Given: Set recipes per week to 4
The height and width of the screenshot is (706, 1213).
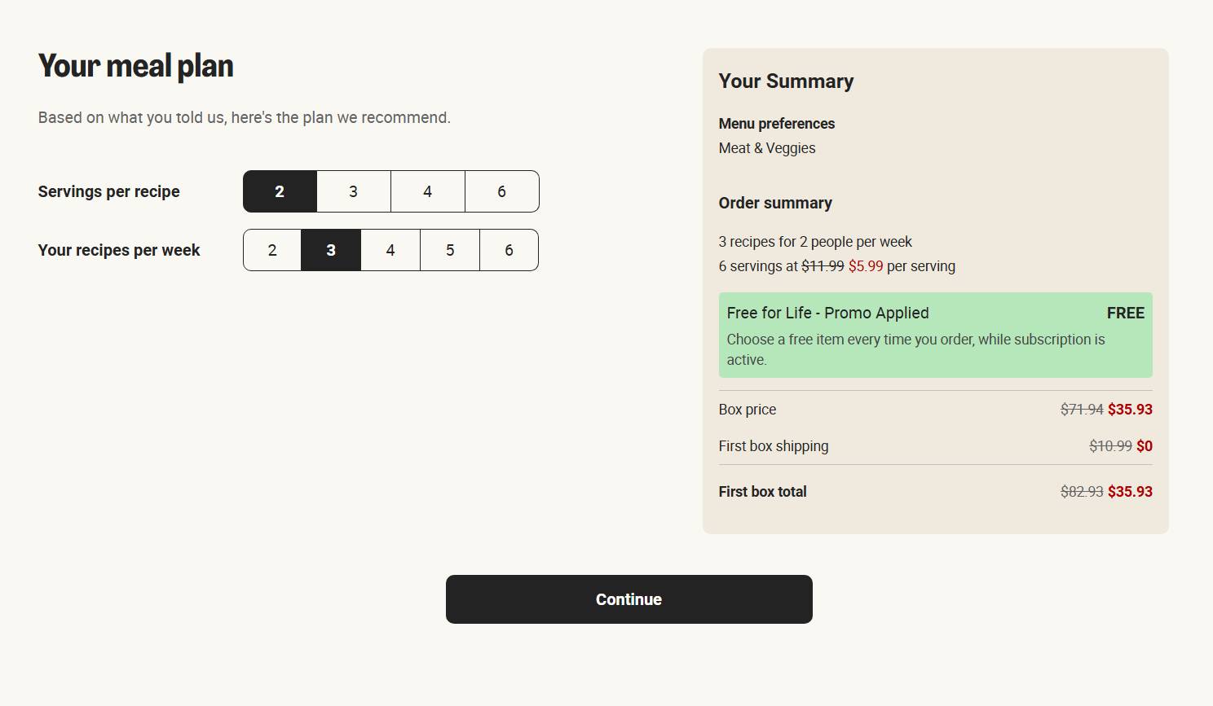Looking at the screenshot, I should point(390,250).
